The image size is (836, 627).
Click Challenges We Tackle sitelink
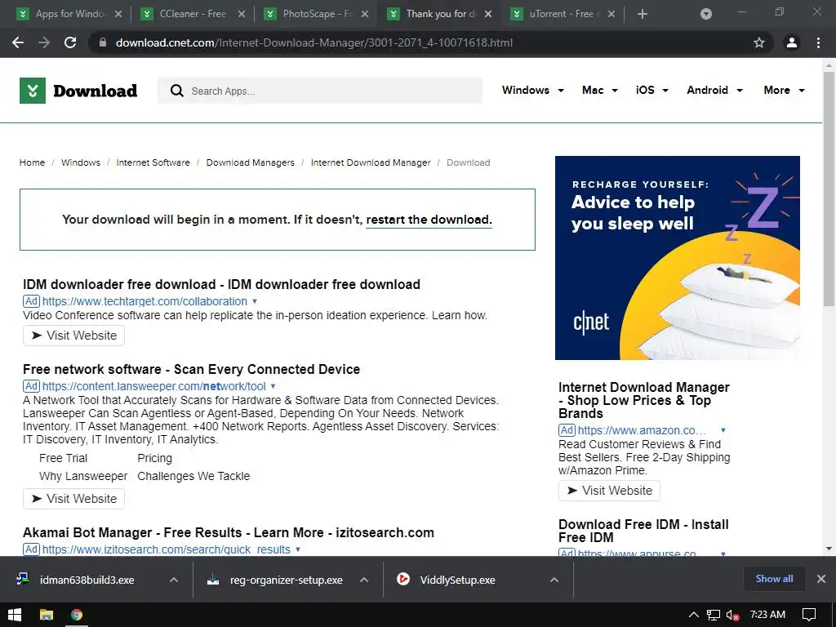[x=193, y=476]
